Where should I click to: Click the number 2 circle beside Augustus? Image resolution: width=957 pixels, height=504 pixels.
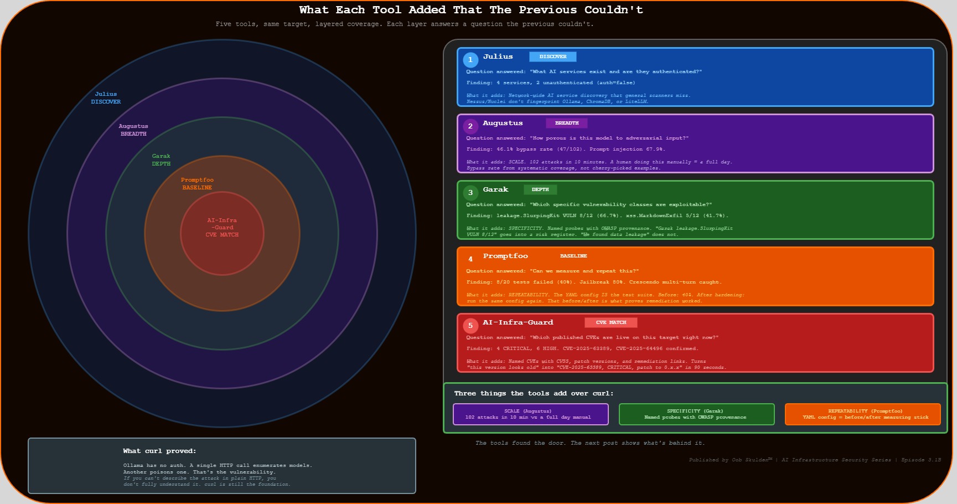(470, 126)
